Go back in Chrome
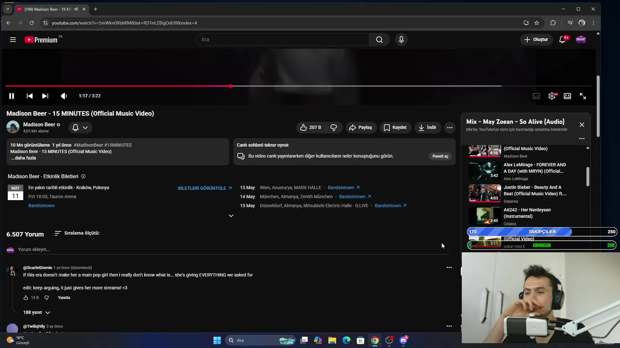 coord(8,23)
